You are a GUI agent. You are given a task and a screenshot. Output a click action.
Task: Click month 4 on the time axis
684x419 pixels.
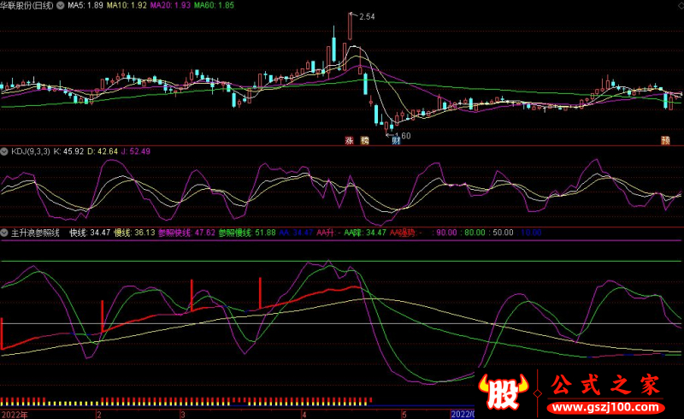(x=304, y=414)
